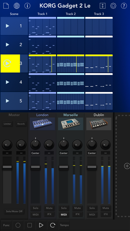Click the Scene column header
This screenshot has width=130, height=231.
tap(14, 14)
